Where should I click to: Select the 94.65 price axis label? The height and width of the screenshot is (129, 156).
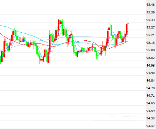[151, 103]
